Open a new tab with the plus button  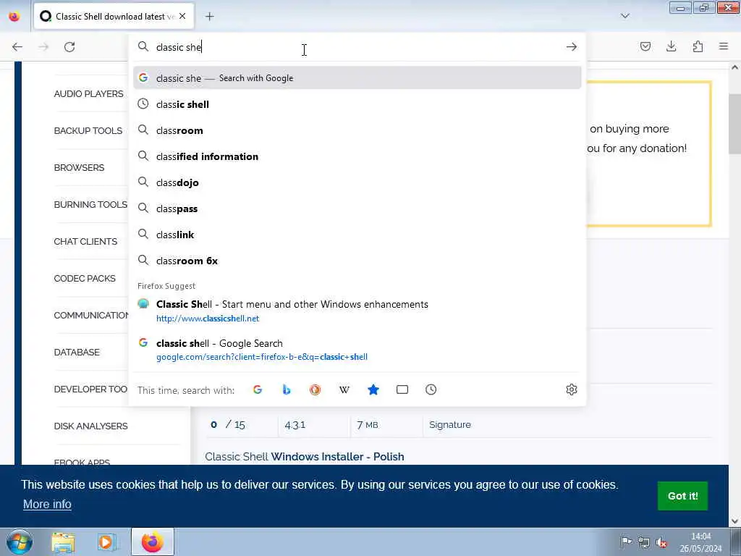click(210, 17)
